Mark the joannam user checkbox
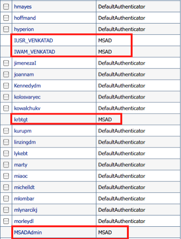 (6, 74)
